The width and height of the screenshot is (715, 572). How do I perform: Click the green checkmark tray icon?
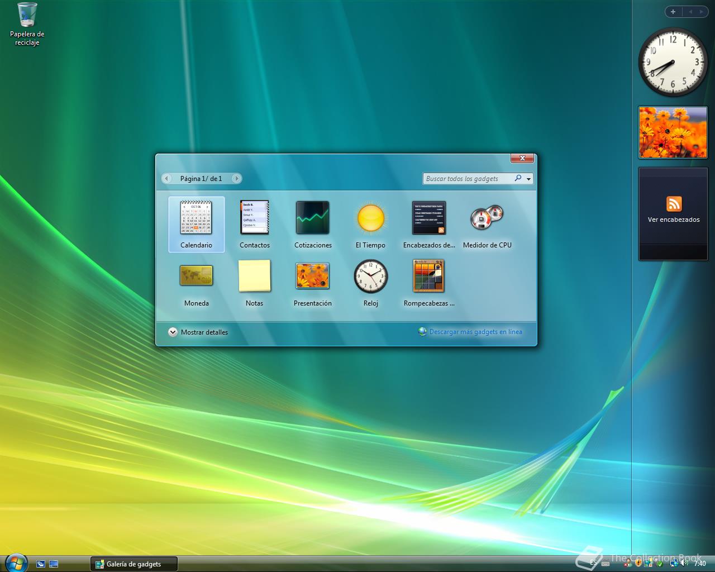pyautogui.click(x=660, y=564)
